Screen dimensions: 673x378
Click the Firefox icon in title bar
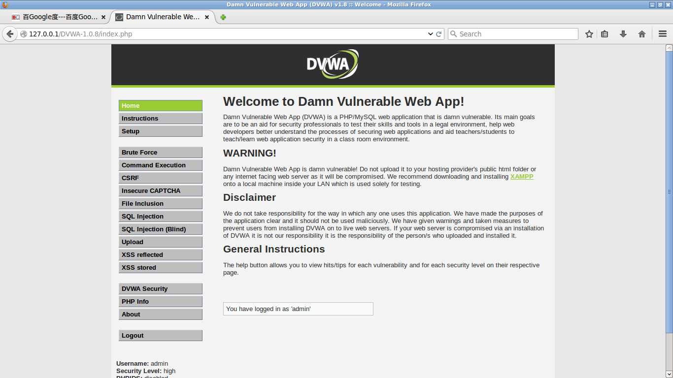pos(5,4)
